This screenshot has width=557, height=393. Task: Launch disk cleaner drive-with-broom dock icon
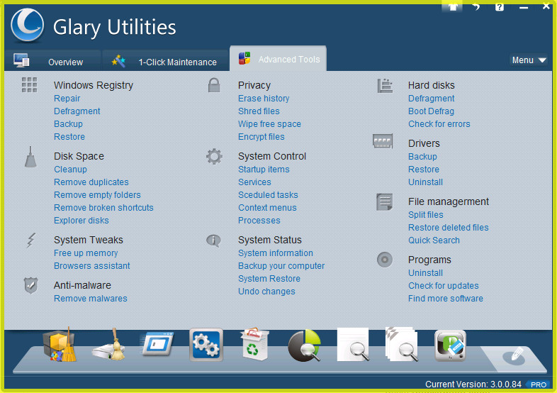(108, 345)
